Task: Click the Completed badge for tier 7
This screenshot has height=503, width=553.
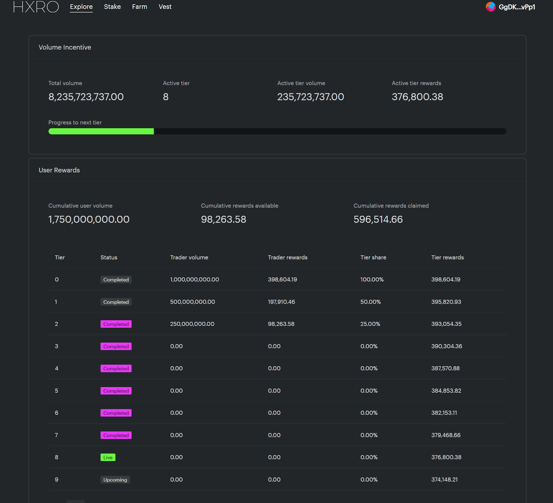Action: point(116,435)
